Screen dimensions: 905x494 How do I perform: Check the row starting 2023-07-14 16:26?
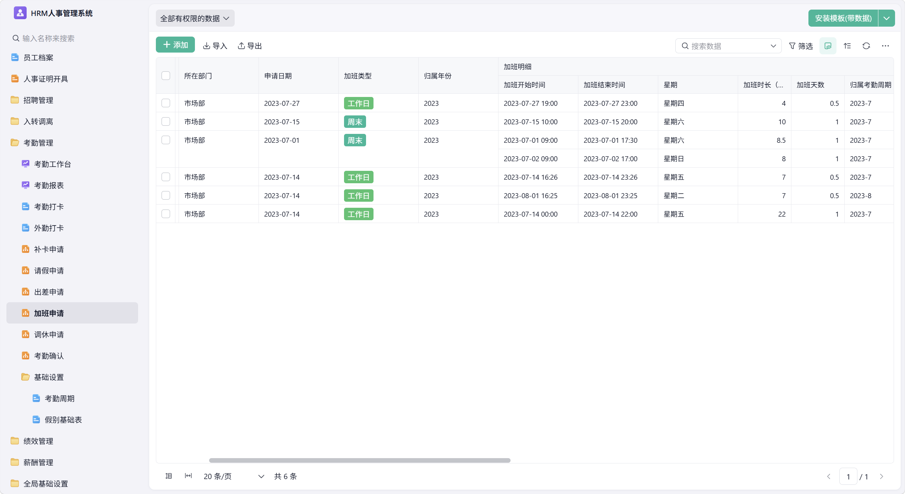(x=166, y=177)
